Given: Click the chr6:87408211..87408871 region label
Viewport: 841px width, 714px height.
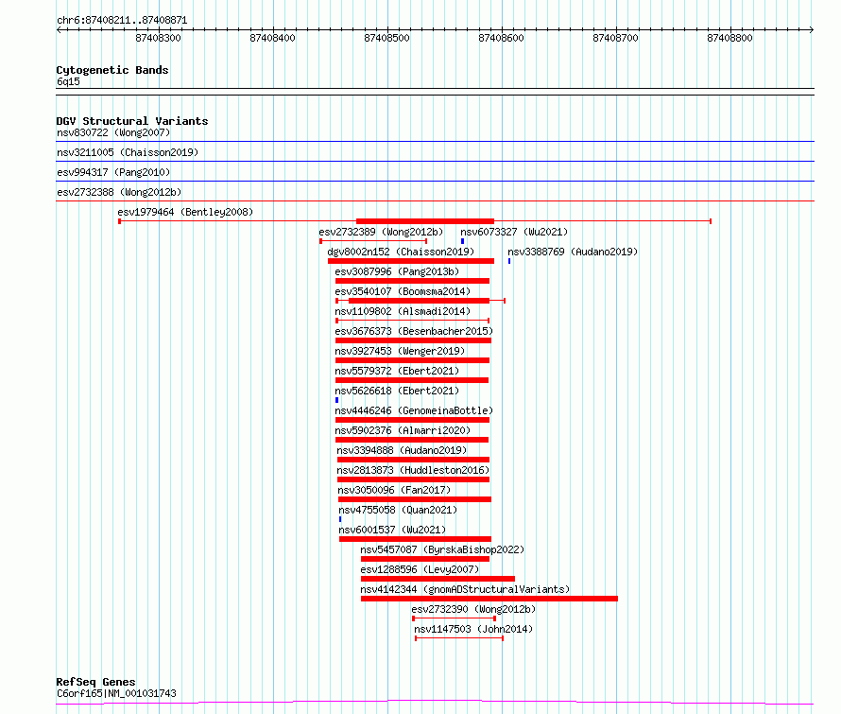Looking at the screenshot, I should pyautogui.click(x=122, y=21).
